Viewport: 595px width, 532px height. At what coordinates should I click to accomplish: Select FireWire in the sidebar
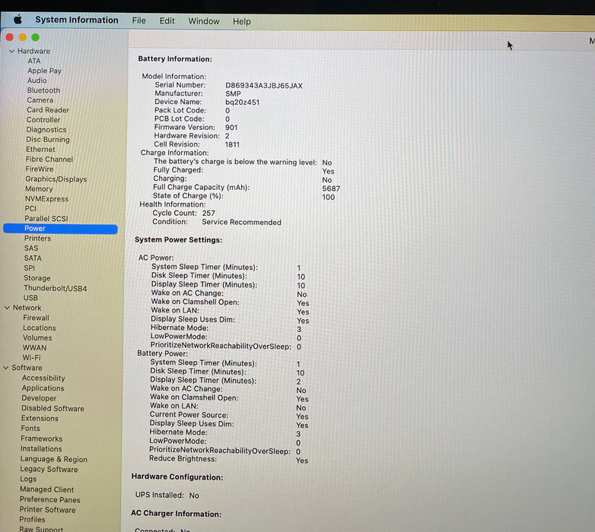tap(40, 169)
